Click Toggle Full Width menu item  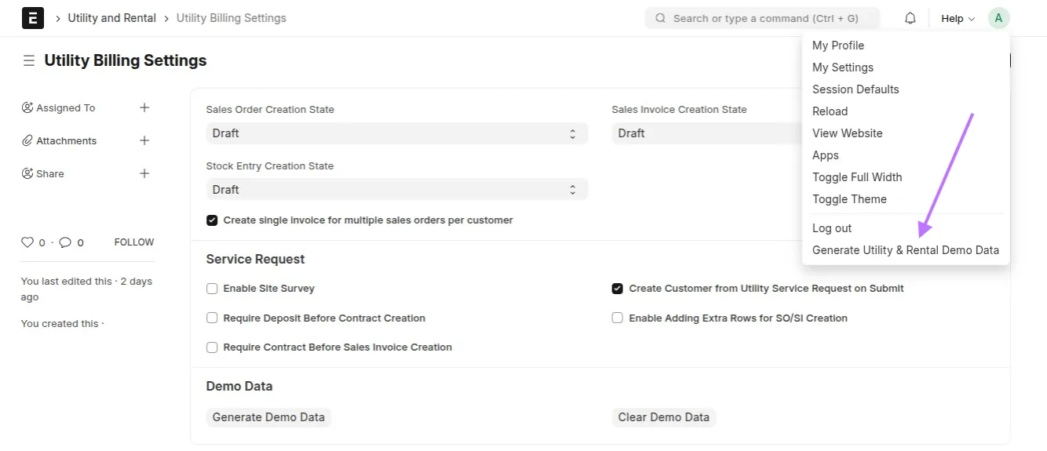857,177
